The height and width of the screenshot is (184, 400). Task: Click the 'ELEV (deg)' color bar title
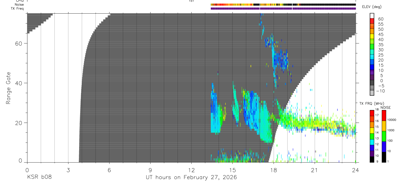tap(372, 7)
